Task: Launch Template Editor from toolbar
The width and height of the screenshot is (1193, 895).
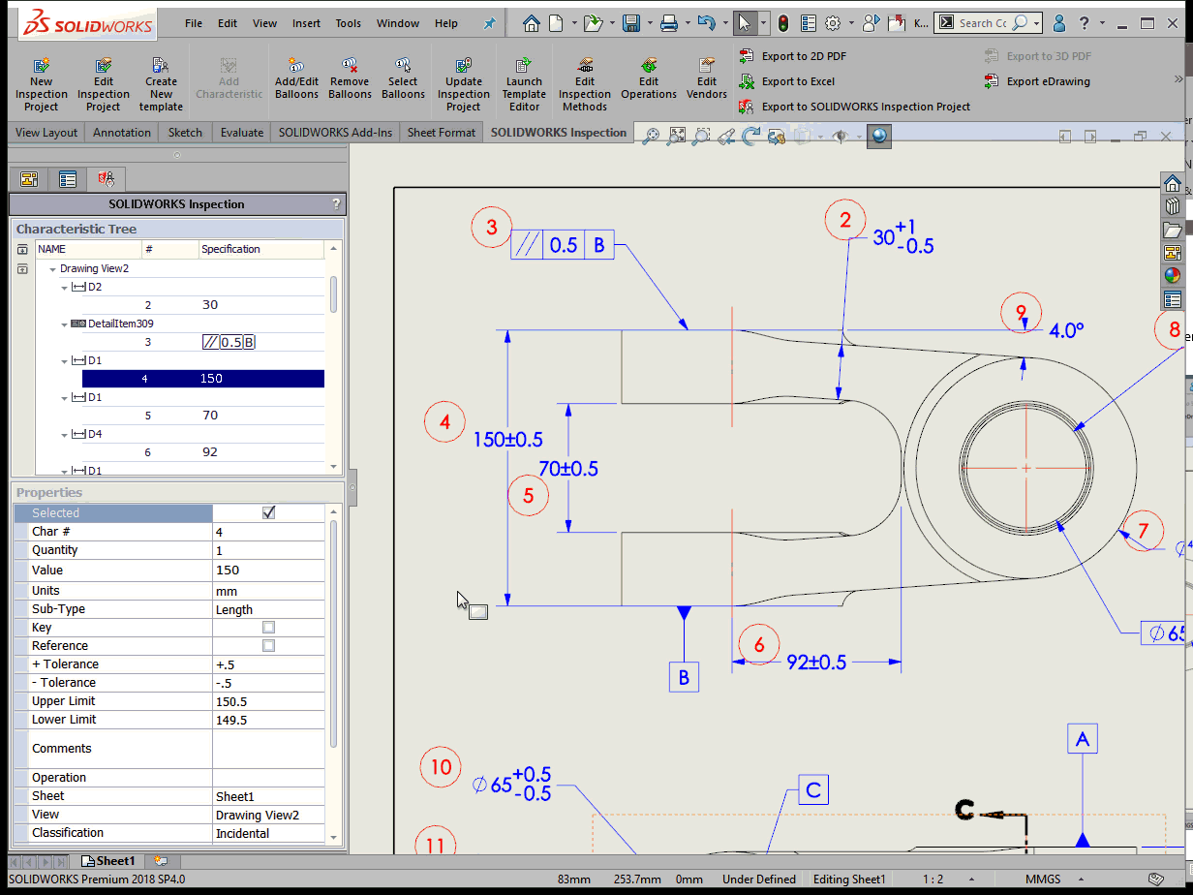Action: 524,67
